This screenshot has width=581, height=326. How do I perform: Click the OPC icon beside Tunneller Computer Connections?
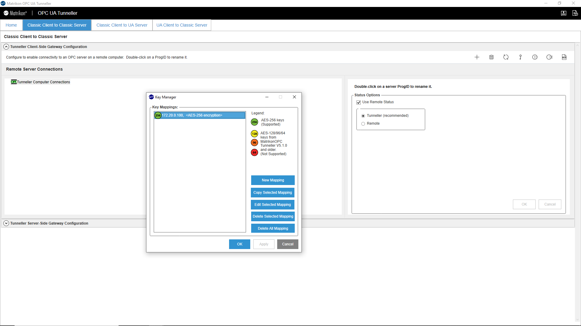pyautogui.click(x=14, y=82)
